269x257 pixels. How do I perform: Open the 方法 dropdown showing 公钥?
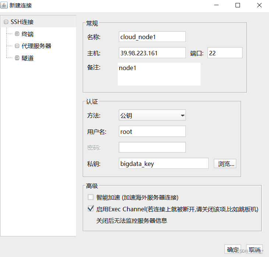[x=152, y=115]
